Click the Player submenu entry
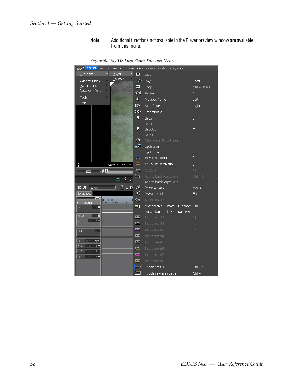Image resolution: width=302 pixels, height=389 pixels. [121, 74]
